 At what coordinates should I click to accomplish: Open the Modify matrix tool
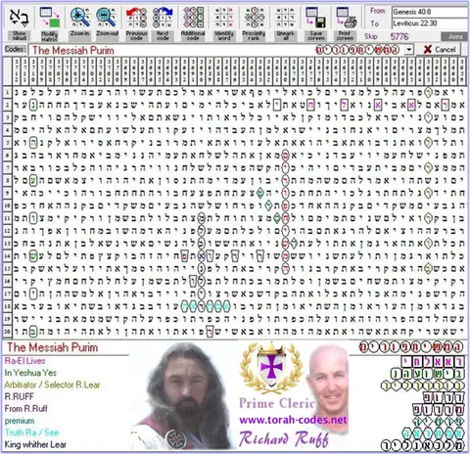point(50,23)
